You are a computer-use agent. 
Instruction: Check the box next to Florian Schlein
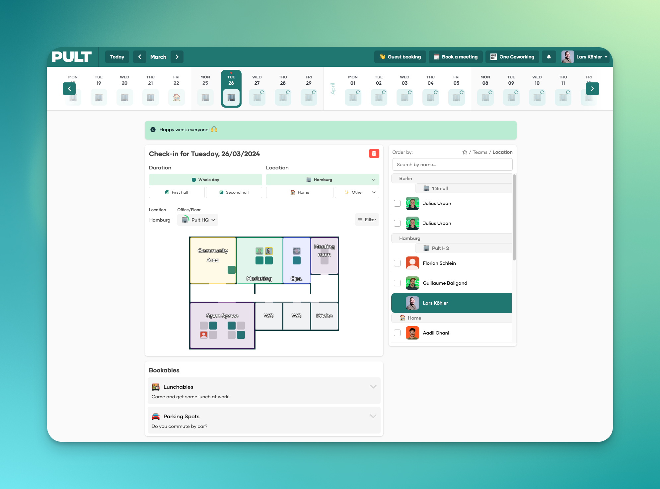point(397,263)
